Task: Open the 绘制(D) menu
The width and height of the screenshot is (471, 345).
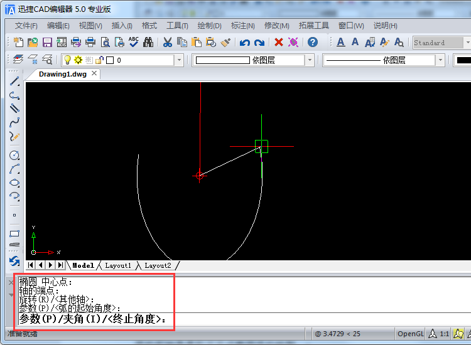Action: [209, 26]
